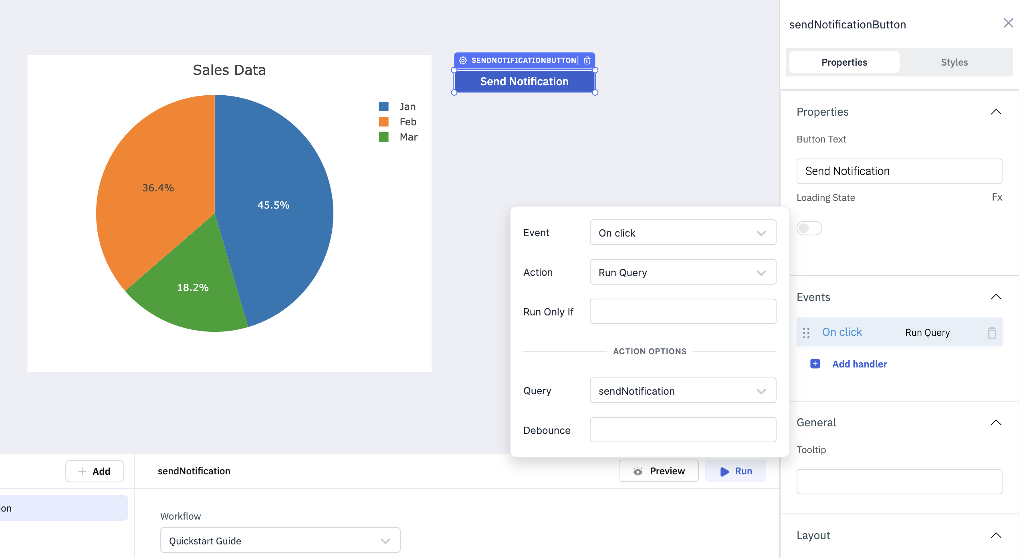Click the Add handler plus icon
The width and height of the screenshot is (1019, 558).
(x=815, y=363)
